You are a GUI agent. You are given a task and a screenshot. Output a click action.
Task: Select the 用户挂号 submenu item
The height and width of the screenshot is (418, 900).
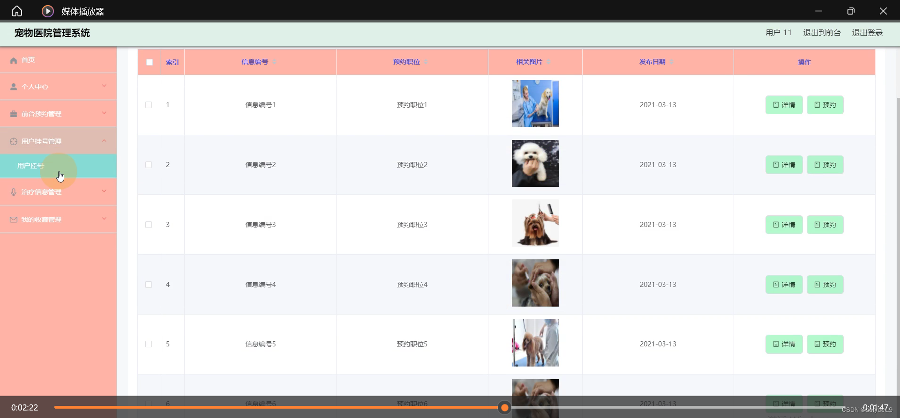click(58, 166)
